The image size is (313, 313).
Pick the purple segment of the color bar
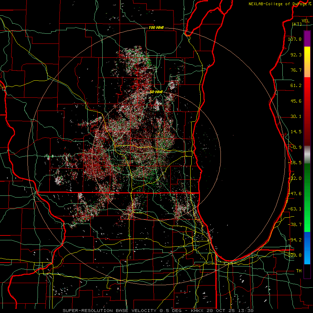307,39
